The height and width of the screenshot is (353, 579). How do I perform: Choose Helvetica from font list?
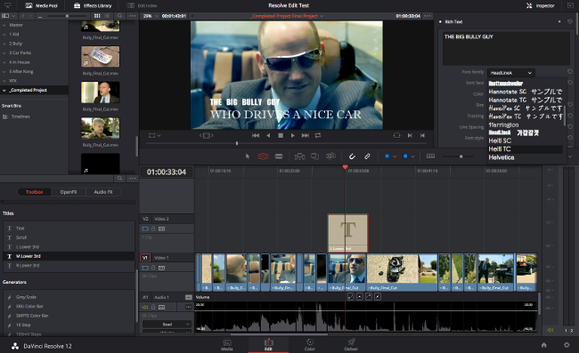[502, 157]
